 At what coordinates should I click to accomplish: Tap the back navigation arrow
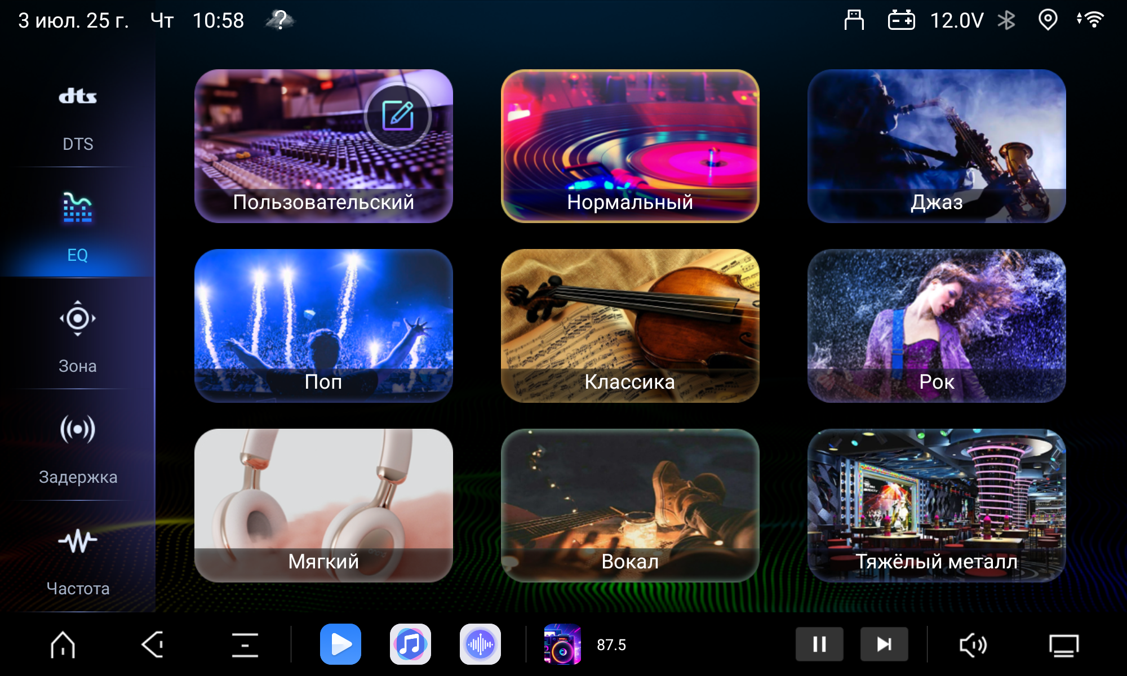pos(153,644)
